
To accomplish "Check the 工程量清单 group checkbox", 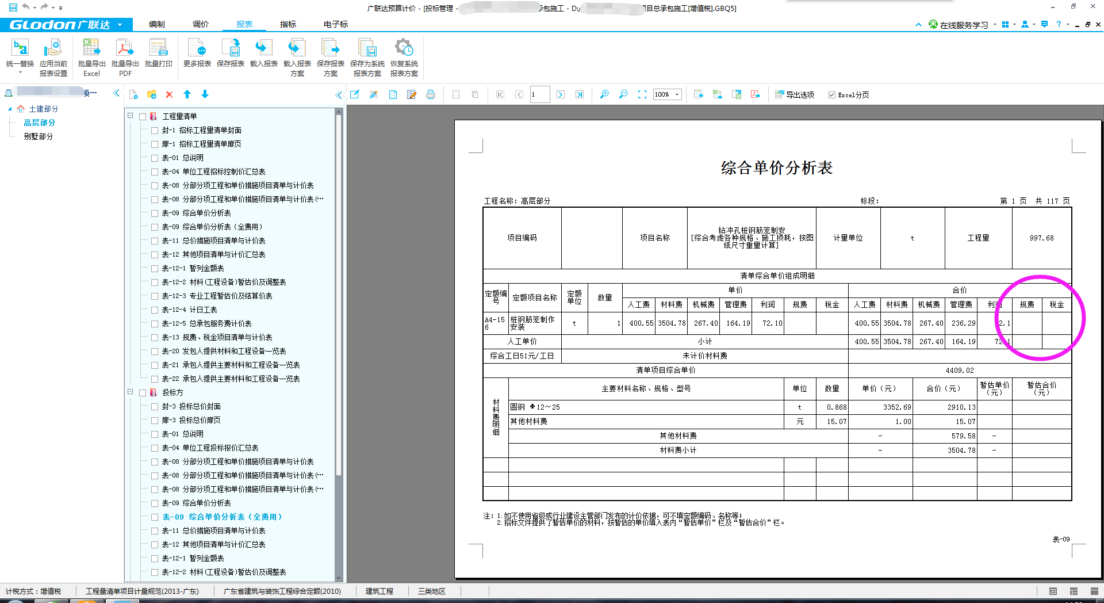I will (143, 116).
